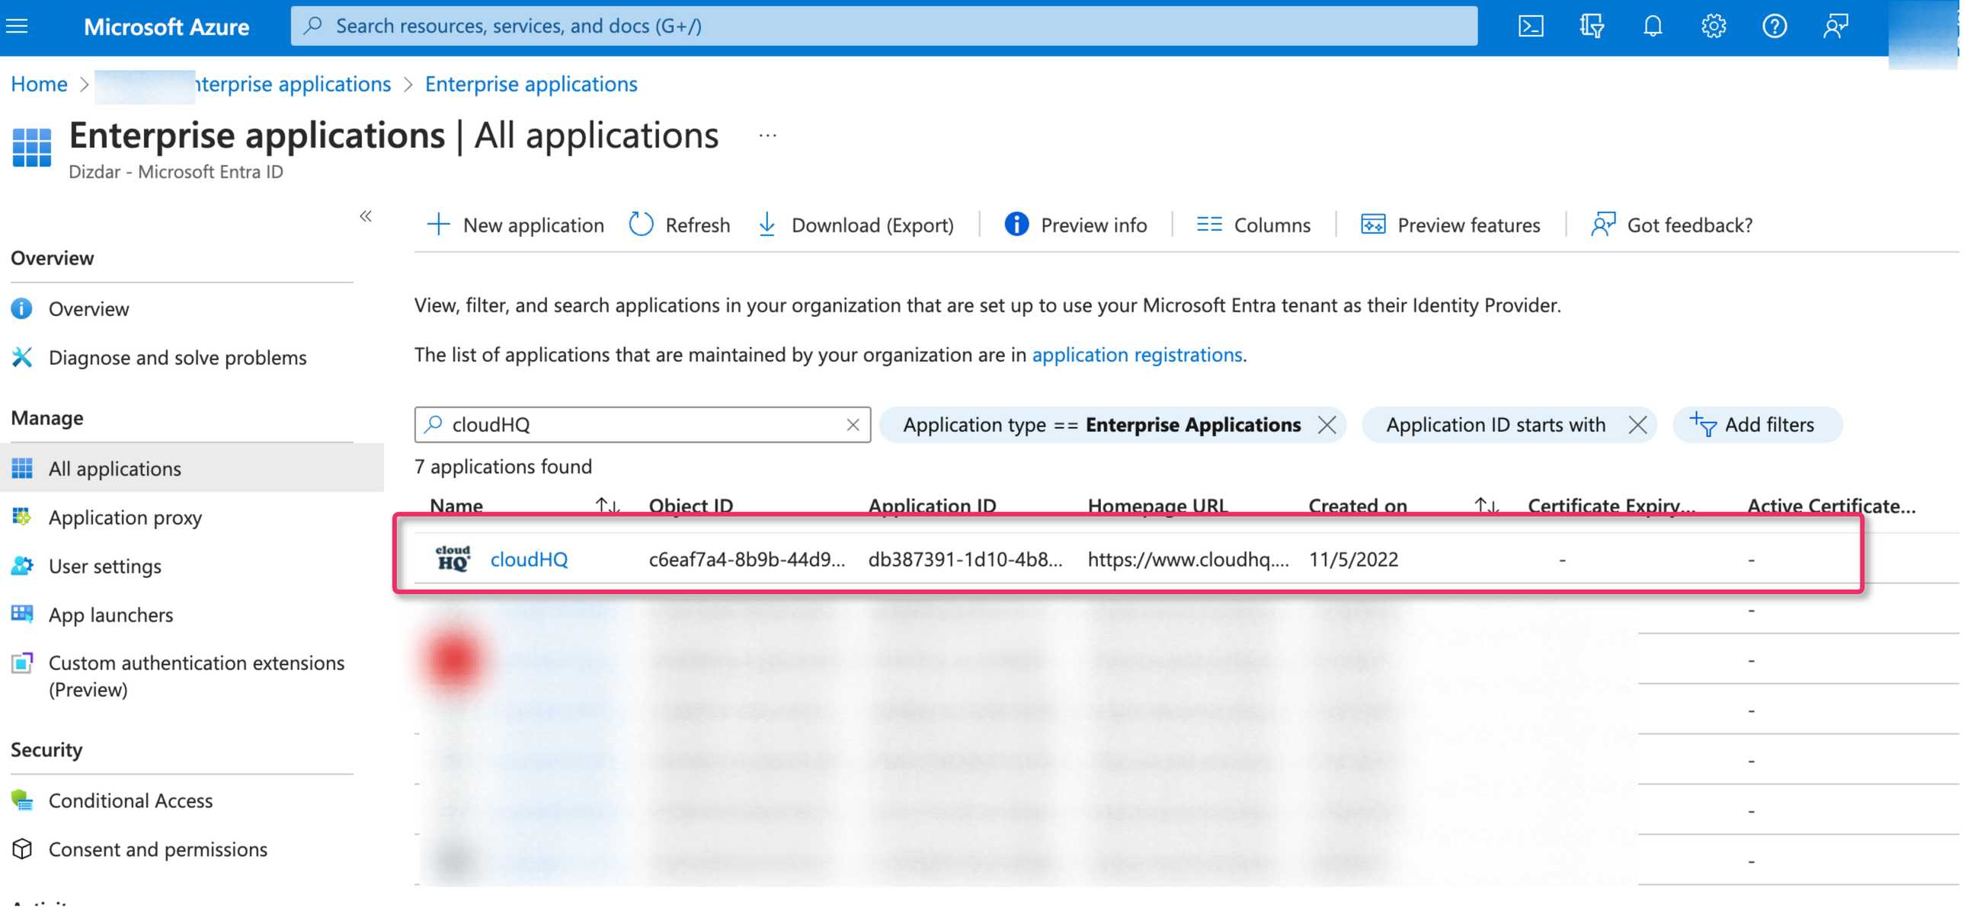Click the Custom authentication extensions icon
Image resolution: width=1978 pixels, height=907 pixels.
pyautogui.click(x=21, y=663)
